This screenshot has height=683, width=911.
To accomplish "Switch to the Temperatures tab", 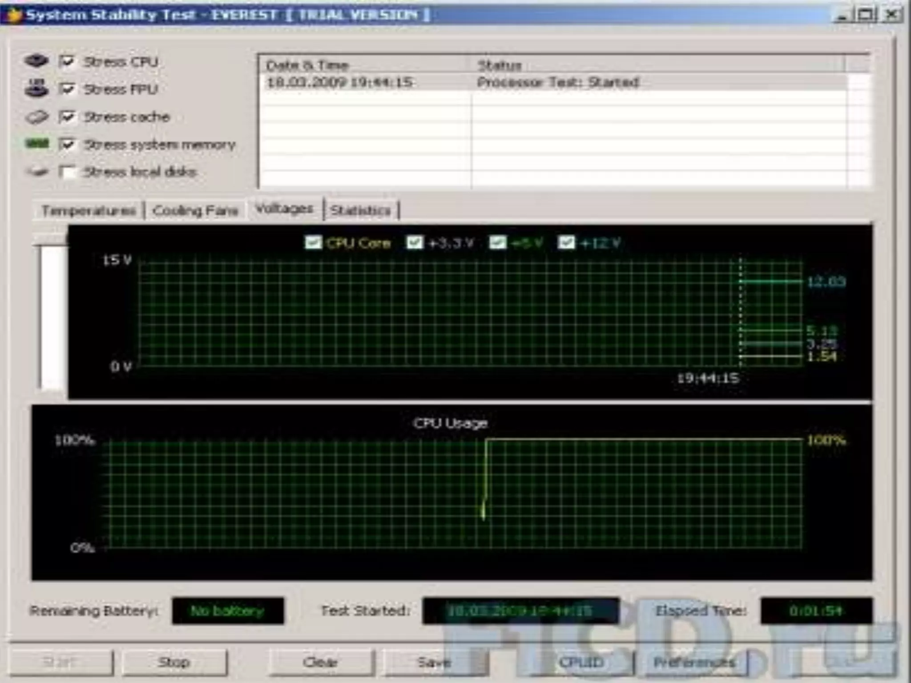I will (88, 210).
